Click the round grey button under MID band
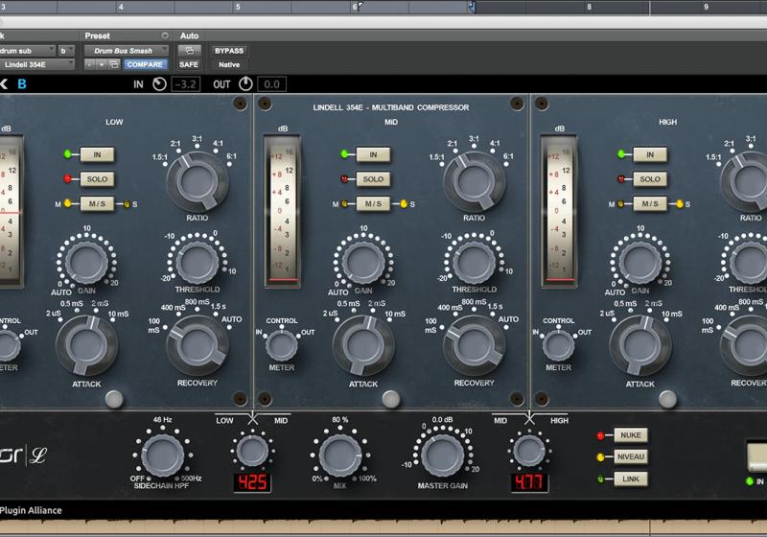The height and width of the screenshot is (537, 767). coord(390,399)
